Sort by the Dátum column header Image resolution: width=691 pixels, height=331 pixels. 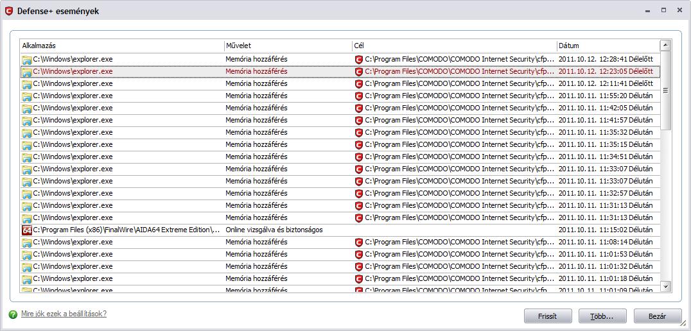608,46
